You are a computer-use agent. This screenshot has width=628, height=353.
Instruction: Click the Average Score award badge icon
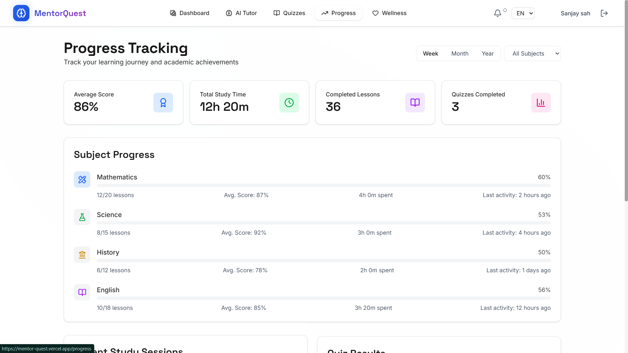(x=163, y=103)
